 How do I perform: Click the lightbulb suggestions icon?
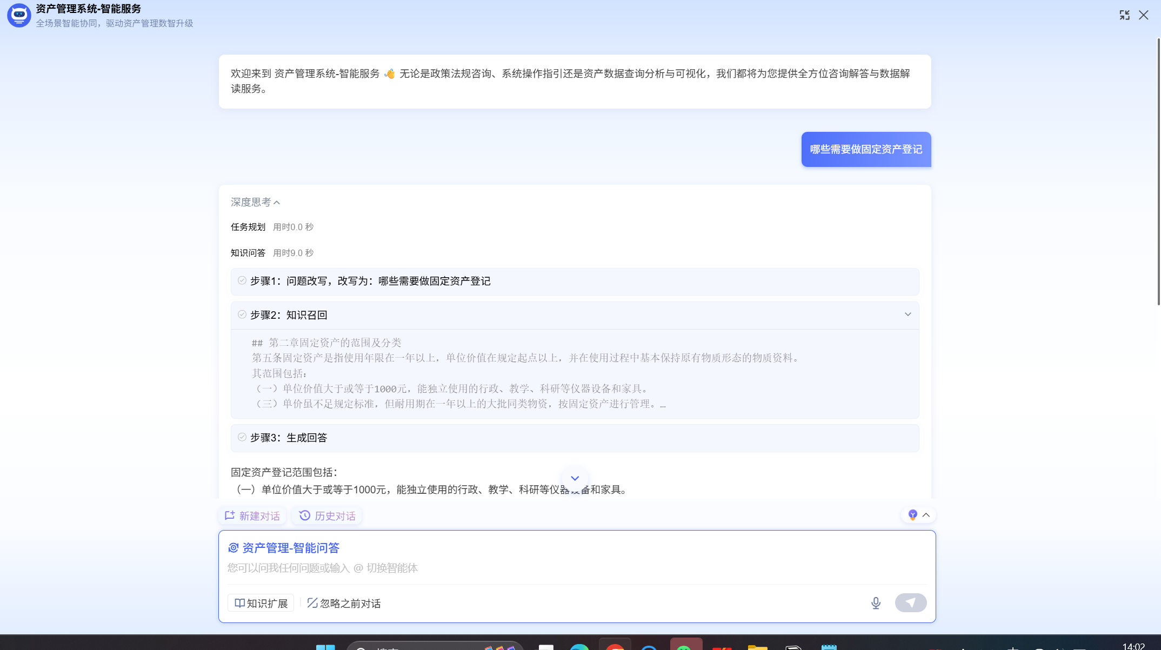(x=913, y=515)
